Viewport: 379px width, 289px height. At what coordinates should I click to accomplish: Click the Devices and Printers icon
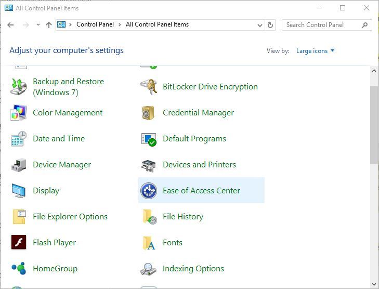(149, 165)
